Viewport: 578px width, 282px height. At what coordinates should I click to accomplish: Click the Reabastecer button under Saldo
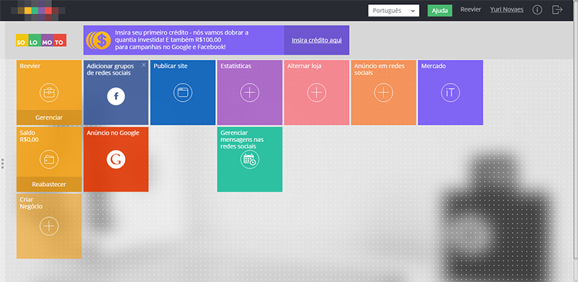coord(49,184)
